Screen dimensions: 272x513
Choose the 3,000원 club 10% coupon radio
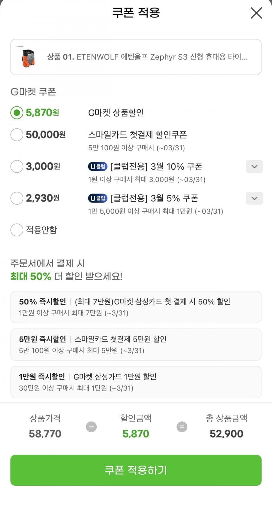17,166
